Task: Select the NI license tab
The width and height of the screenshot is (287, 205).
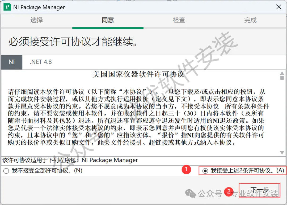Action: (12, 62)
